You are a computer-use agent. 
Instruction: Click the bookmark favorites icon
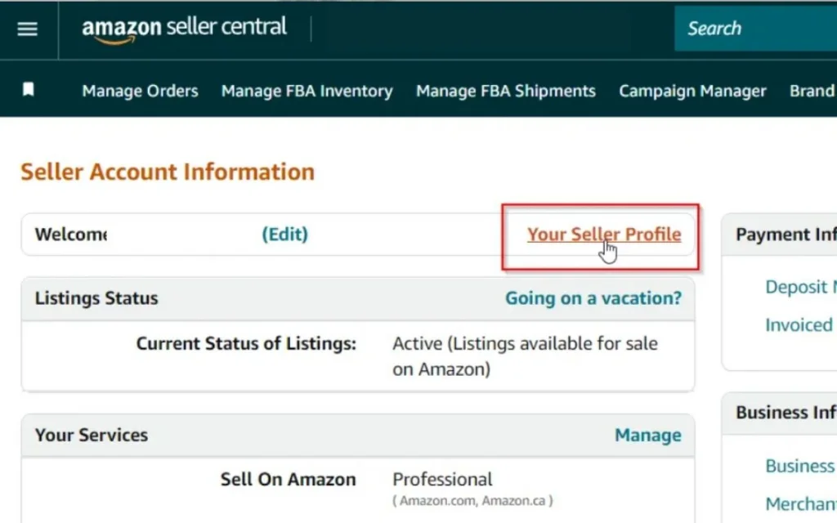28,91
